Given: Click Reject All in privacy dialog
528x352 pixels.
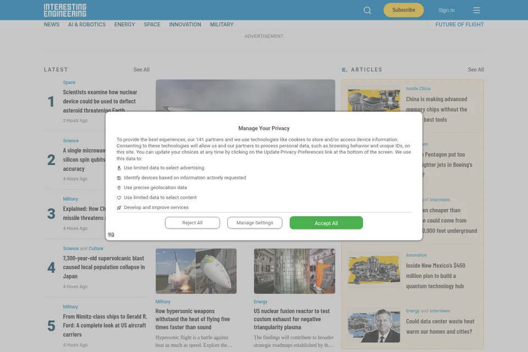Looking at the screenshot, I should [x=193, y=223].
